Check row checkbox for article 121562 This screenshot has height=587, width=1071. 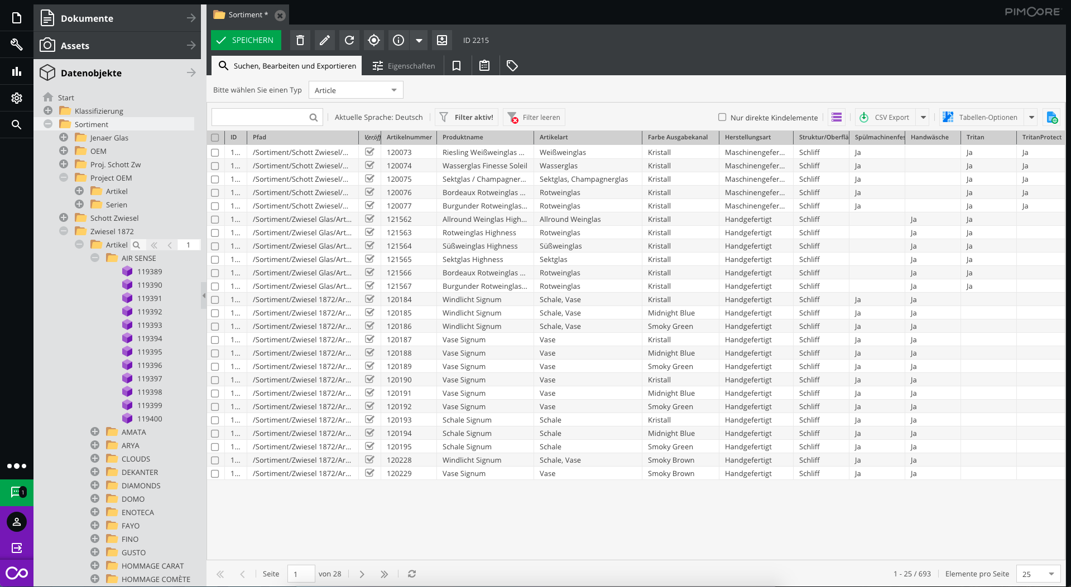pos(215,219)
